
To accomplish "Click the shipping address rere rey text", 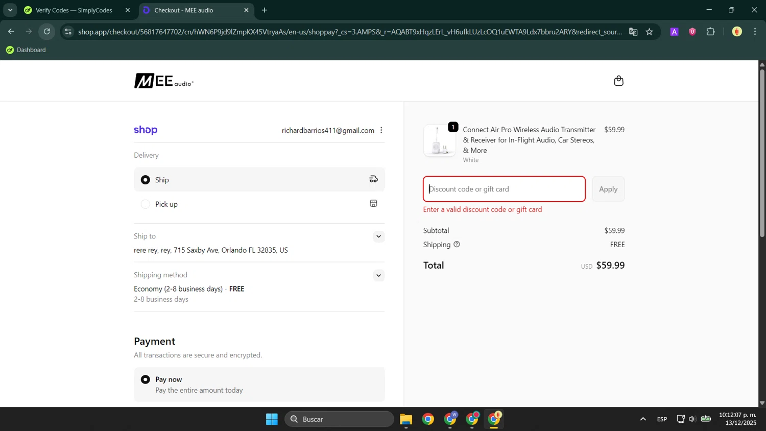I will (211, 250).
